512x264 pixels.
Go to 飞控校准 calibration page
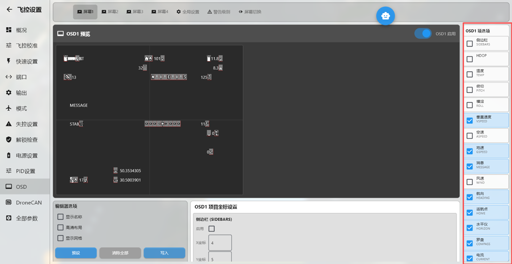coord(26,46)
